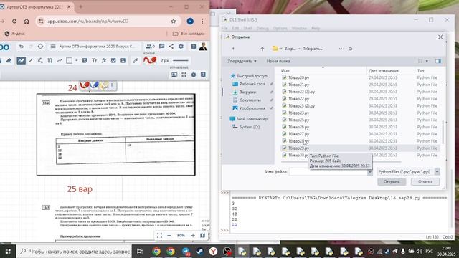Open the view mode dropdown arrow
Image resolution: width=459 pixels, height=258 pixels.
427,61
